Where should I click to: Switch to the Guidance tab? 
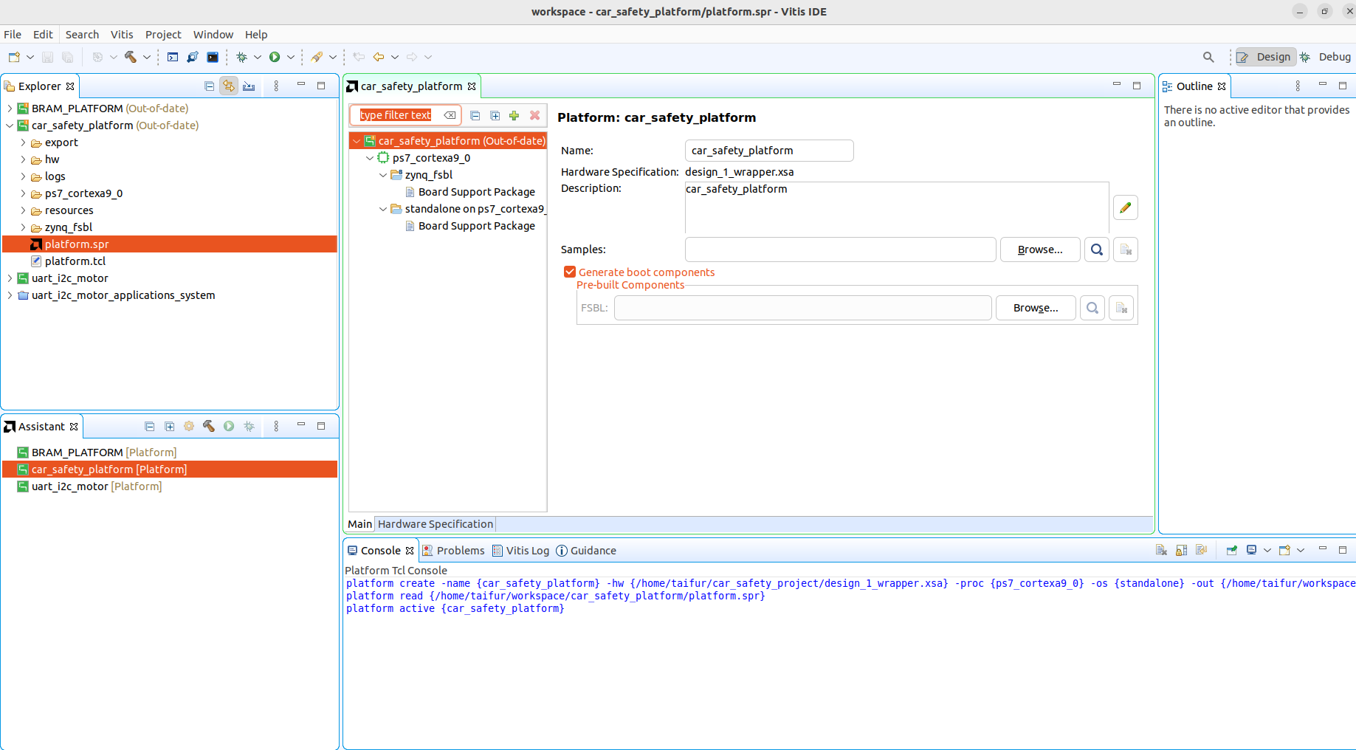pyautogui.click(x=586, y=551)
